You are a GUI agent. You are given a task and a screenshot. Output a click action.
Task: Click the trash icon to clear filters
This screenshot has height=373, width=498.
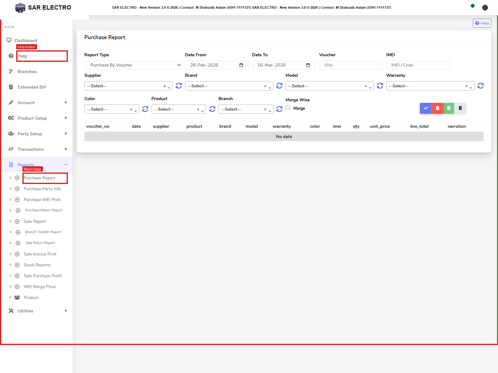point(460,108)
